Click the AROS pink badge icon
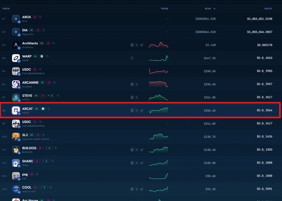Image resolution: width=282 pixels, height=201 pixels. pyautogui.click(x=35, y=17)
